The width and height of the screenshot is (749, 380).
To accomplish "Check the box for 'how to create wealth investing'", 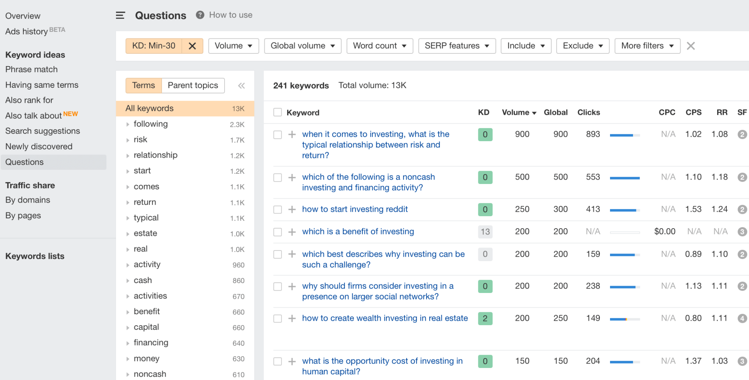I will click(278, 319).
